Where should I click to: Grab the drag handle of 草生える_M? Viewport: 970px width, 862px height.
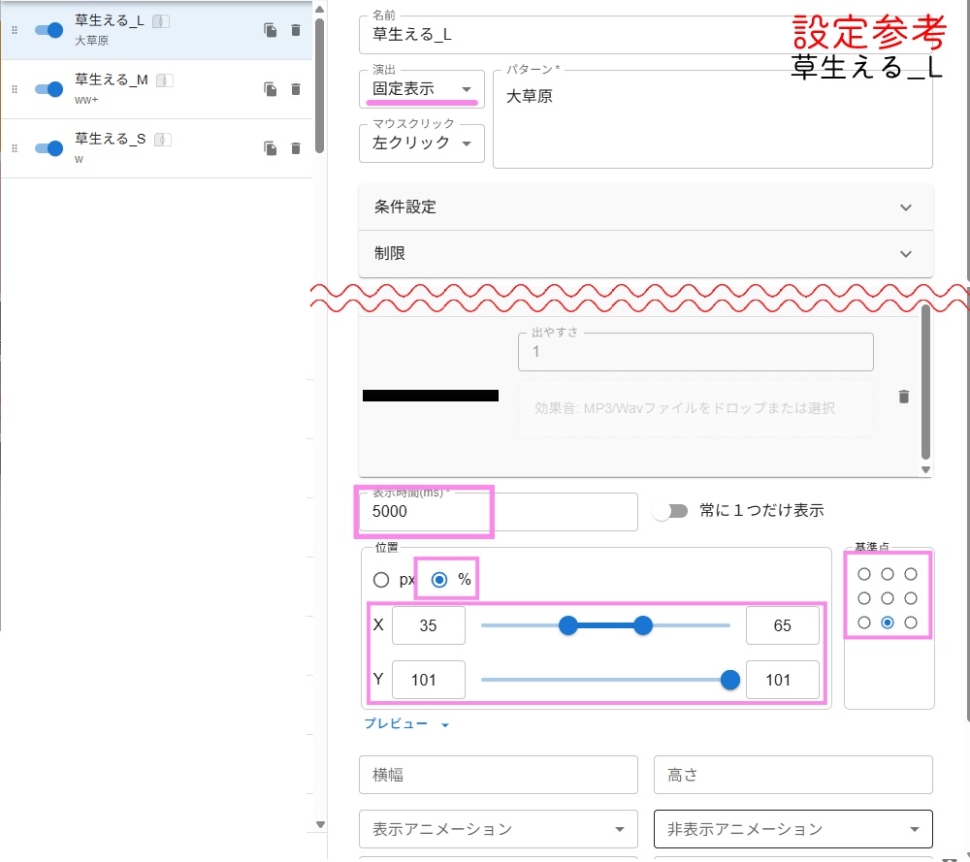(x=15, y=89)
